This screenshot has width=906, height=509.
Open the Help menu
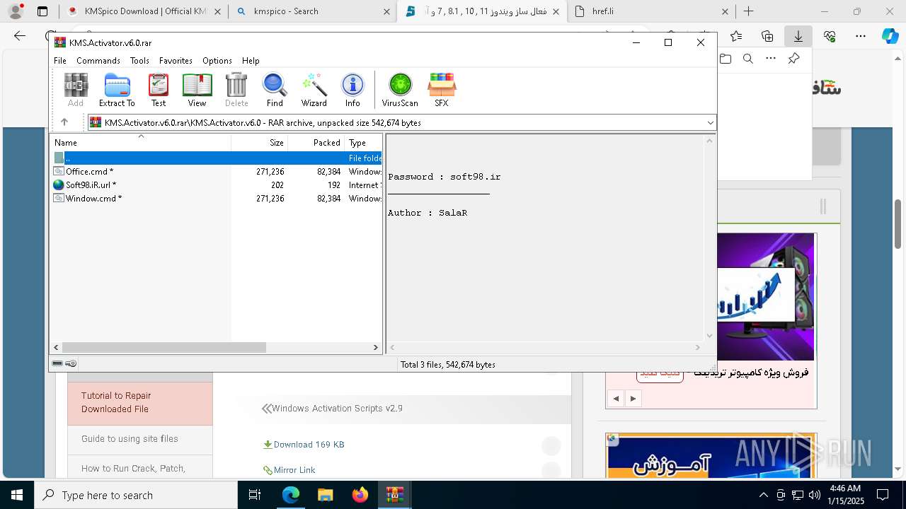[251, 61]
